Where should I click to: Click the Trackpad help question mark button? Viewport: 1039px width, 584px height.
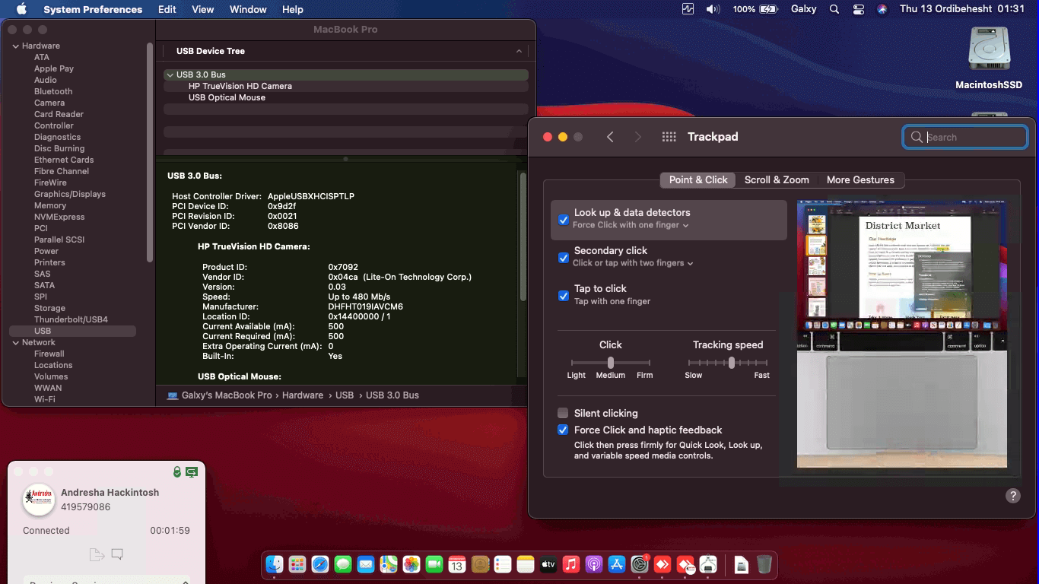[x=1013, y=496]
